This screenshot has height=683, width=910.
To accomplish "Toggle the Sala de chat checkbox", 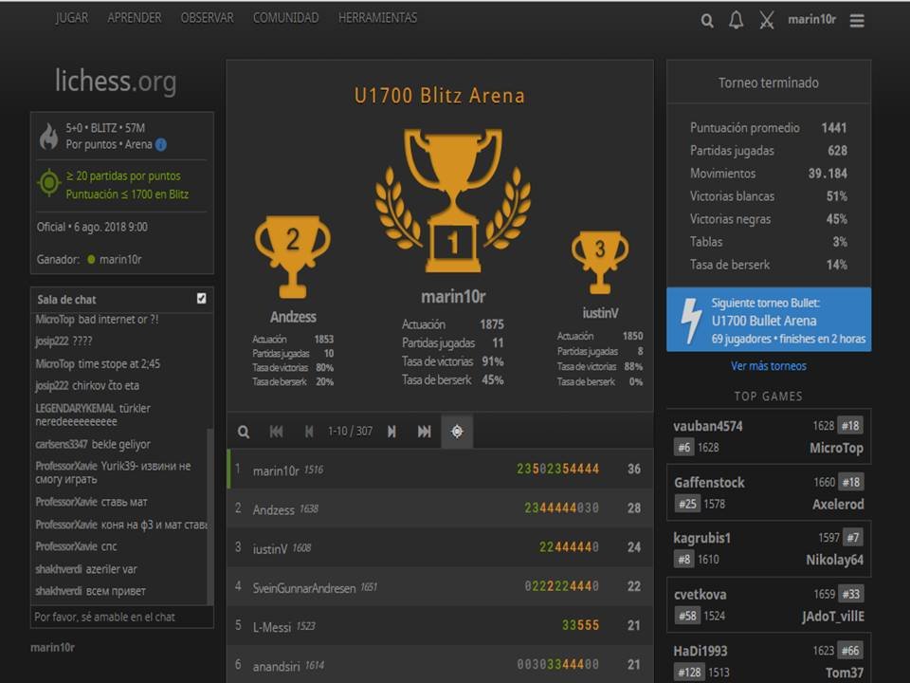I will click(x=201, y=299).
